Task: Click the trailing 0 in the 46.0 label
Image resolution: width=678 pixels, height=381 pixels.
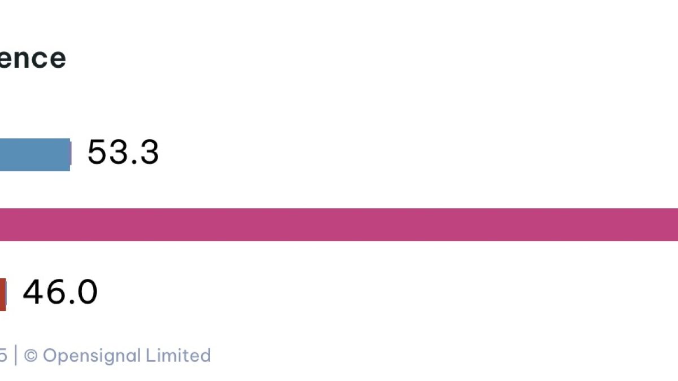Action: (x=88, y=292)
